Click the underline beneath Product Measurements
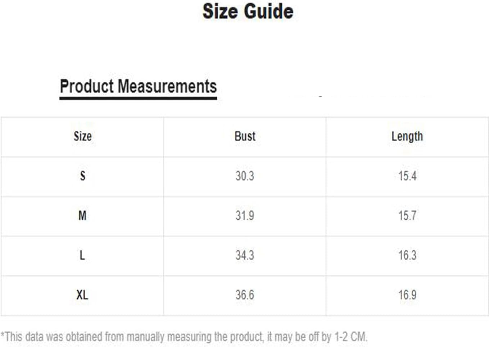 point(138,98)
